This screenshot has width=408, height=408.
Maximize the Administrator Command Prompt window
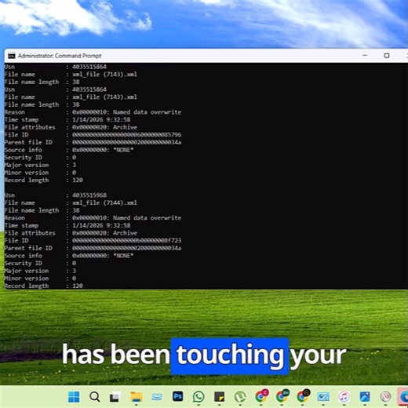point(387,56)
